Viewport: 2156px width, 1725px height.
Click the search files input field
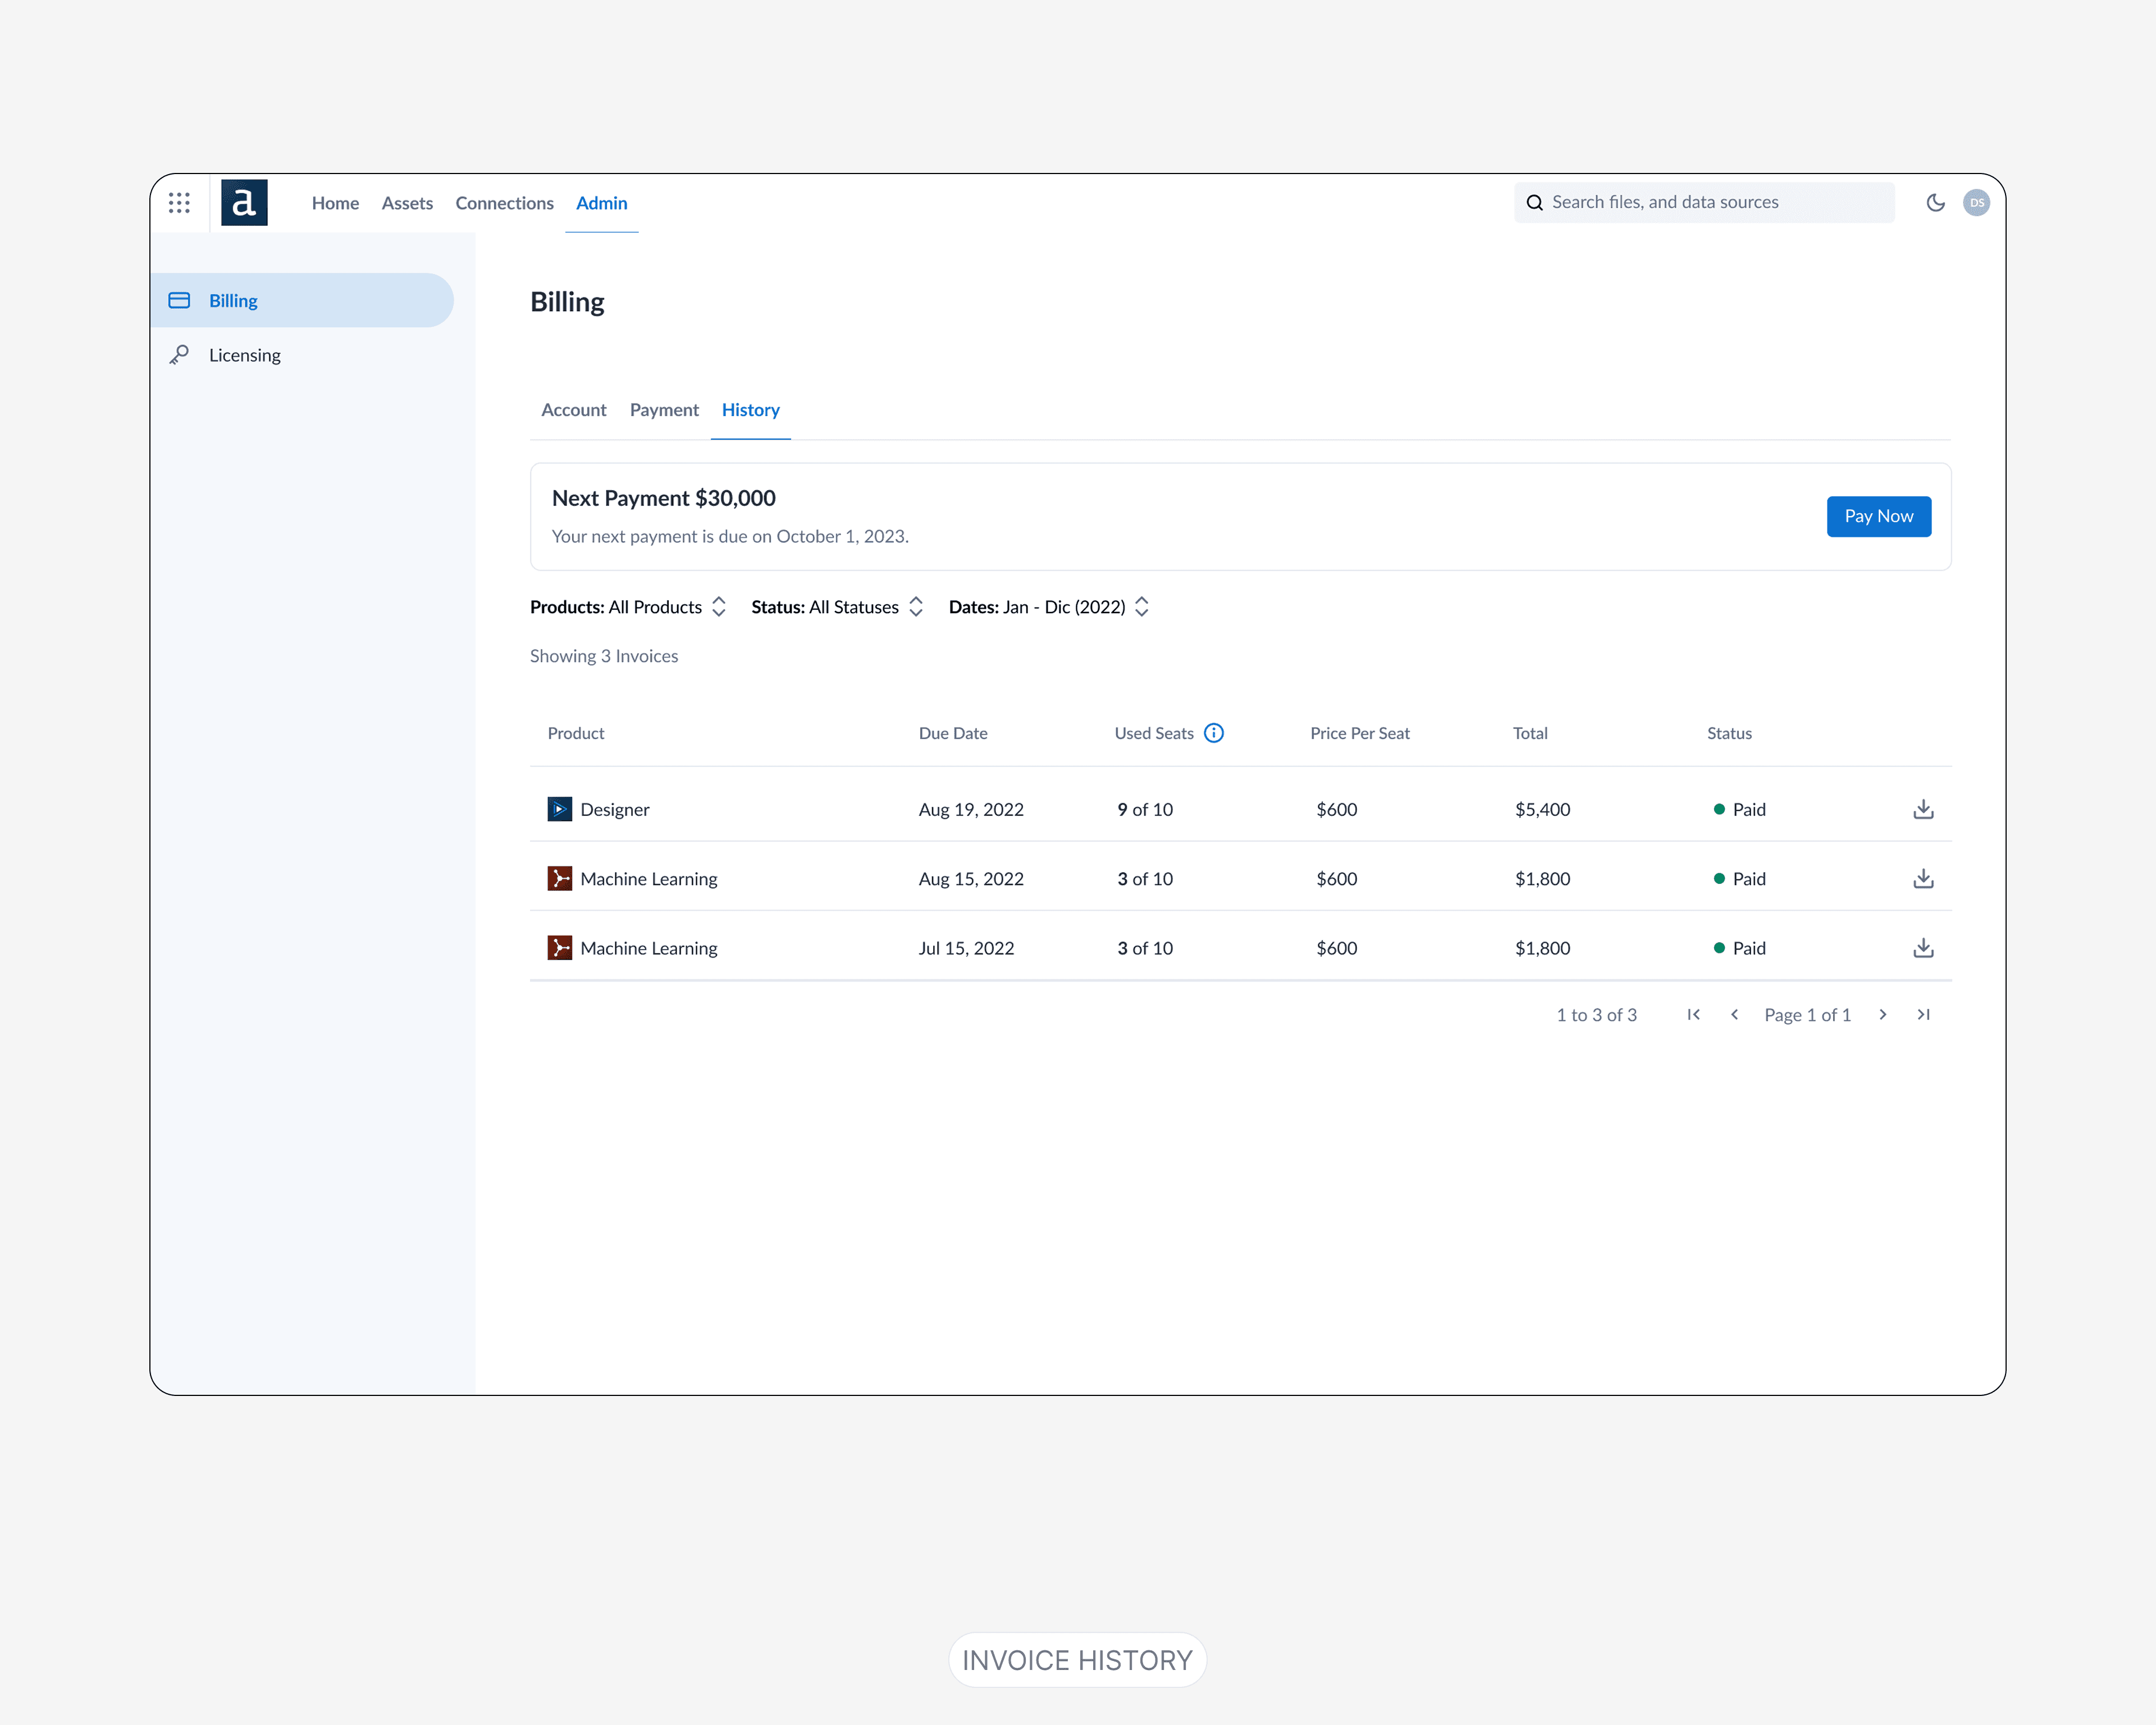pyautogui.click(x=1704, y=202)
